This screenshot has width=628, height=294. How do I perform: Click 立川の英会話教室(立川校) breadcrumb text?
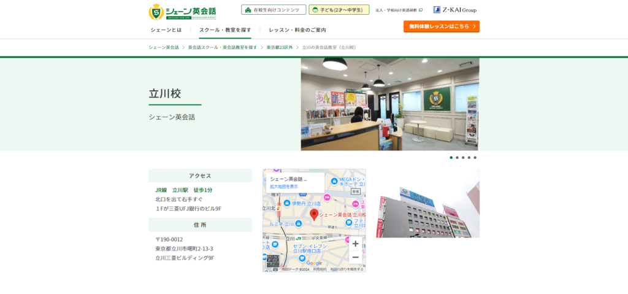329,47
